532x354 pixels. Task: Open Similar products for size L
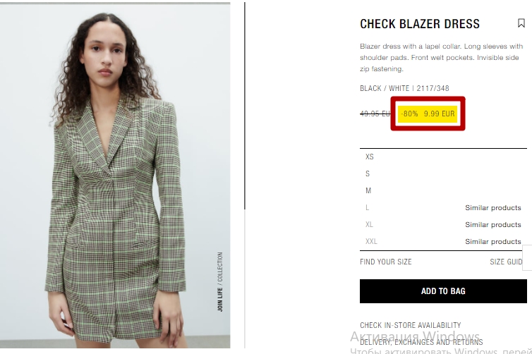493,207
